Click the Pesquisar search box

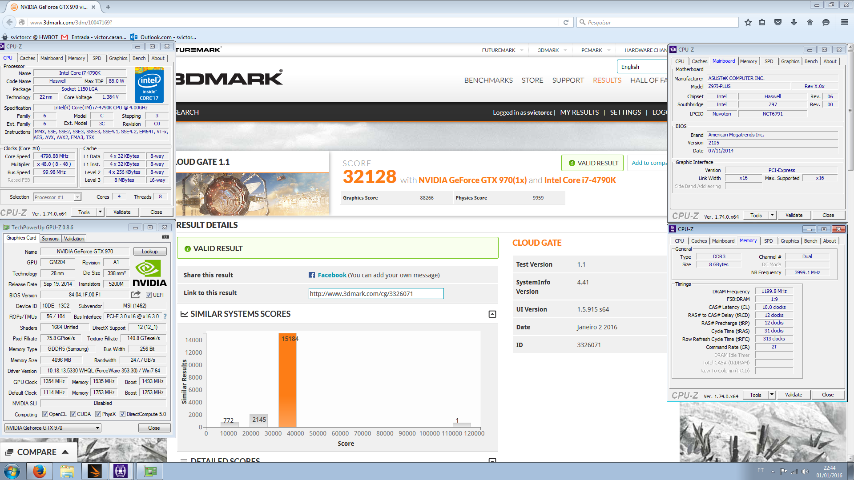657,22
